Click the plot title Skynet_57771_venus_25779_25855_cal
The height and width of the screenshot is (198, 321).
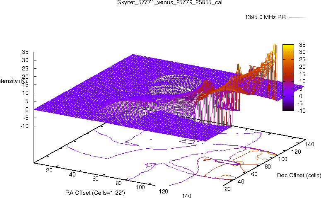(x=170, y=2)
